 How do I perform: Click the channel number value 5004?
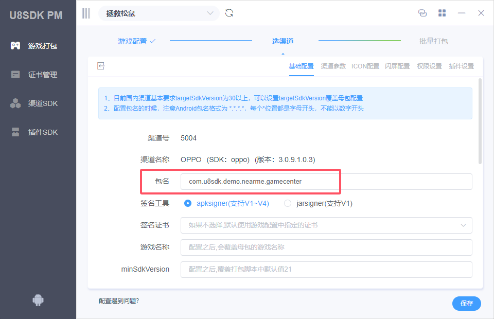point(188,138)
